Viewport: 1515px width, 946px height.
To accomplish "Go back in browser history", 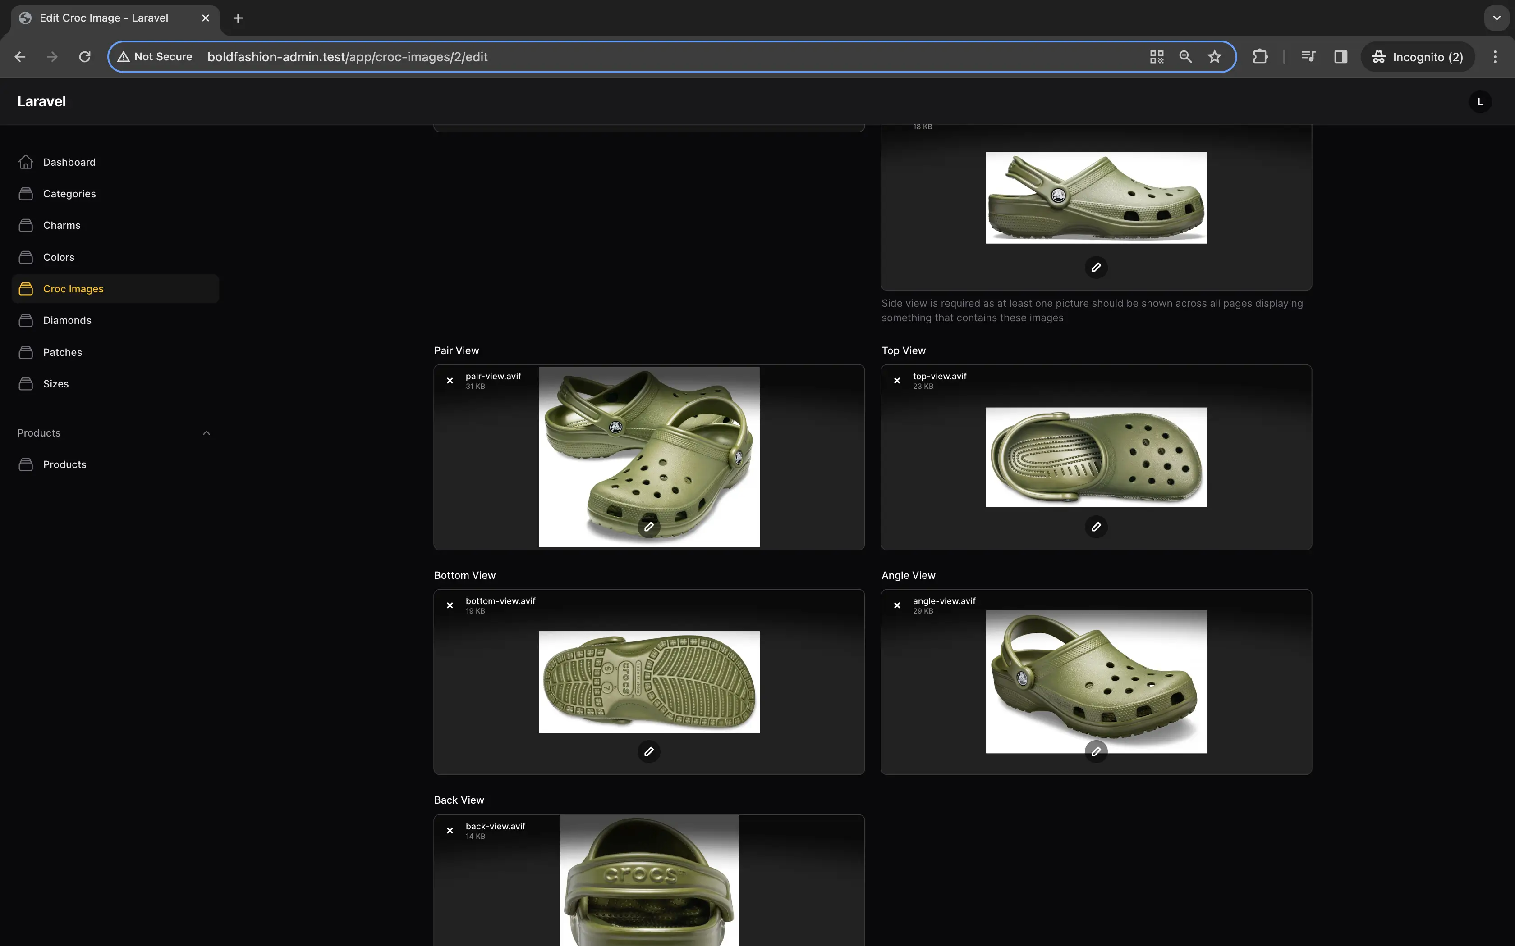I will tap(20, 57).
